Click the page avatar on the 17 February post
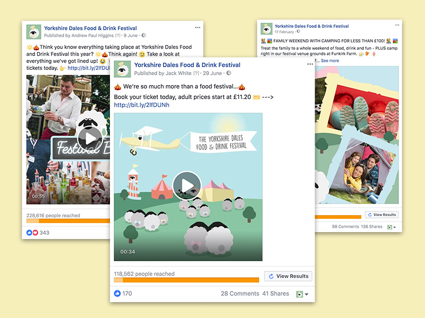Screen dimensions: 425x318 pos(267,29)
